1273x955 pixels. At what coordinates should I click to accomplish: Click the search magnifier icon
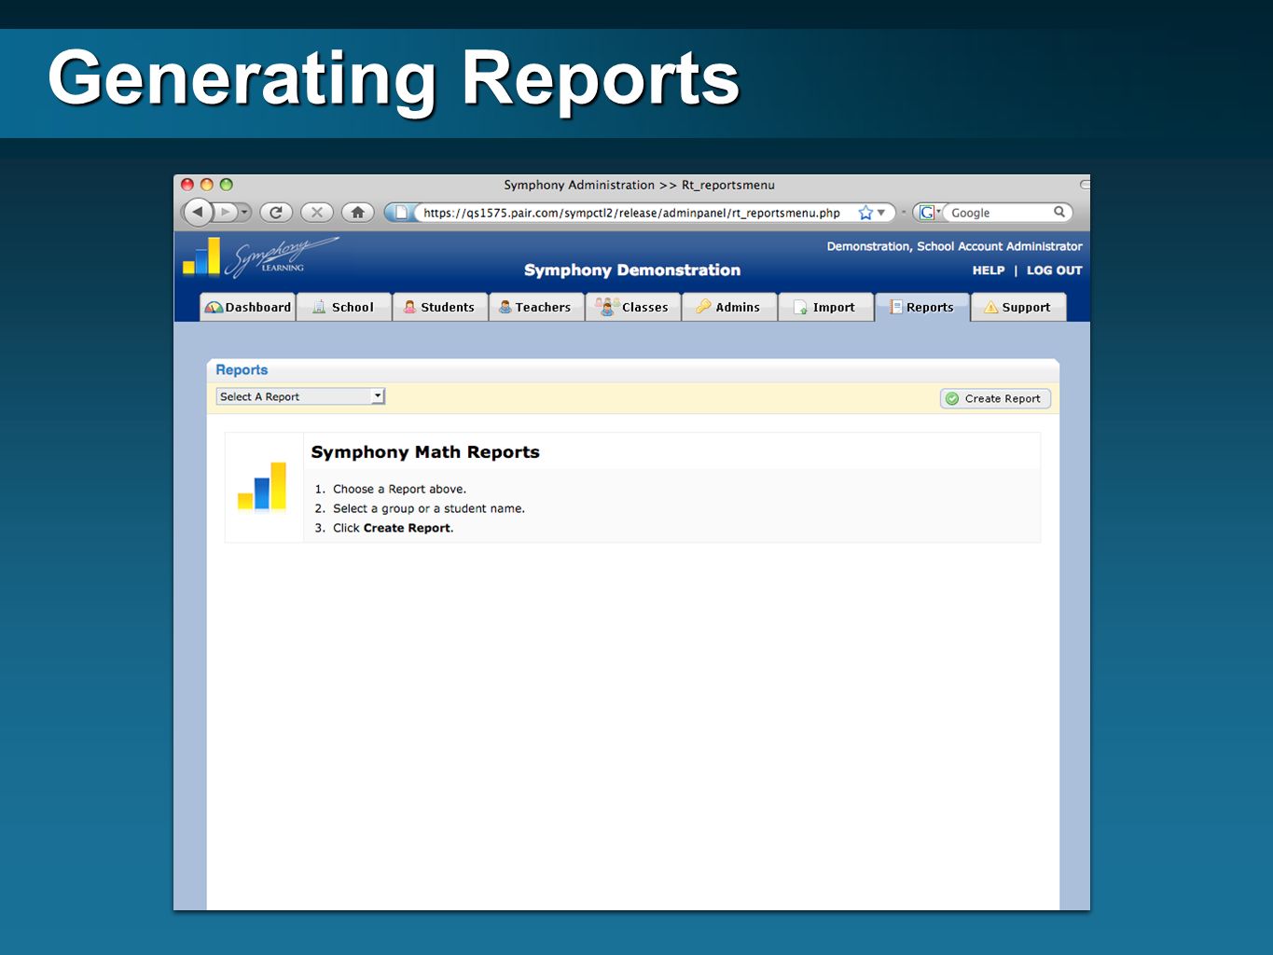coord(1059,212)
